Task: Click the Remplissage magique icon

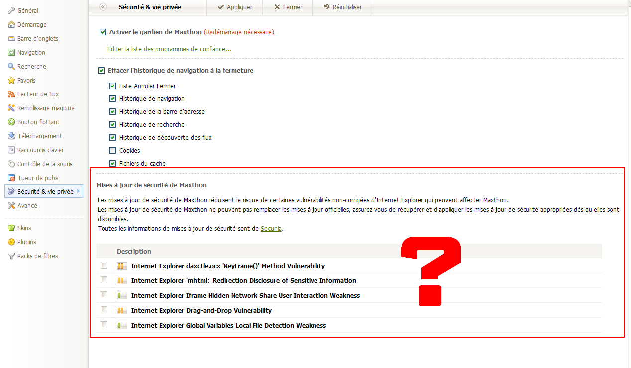Action: (x=11, y=108)
